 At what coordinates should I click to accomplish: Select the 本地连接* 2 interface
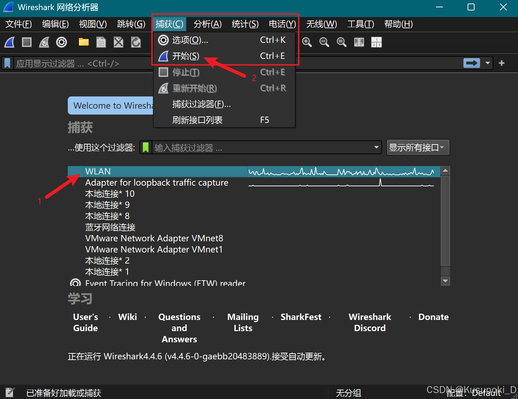tap(254, 261)
